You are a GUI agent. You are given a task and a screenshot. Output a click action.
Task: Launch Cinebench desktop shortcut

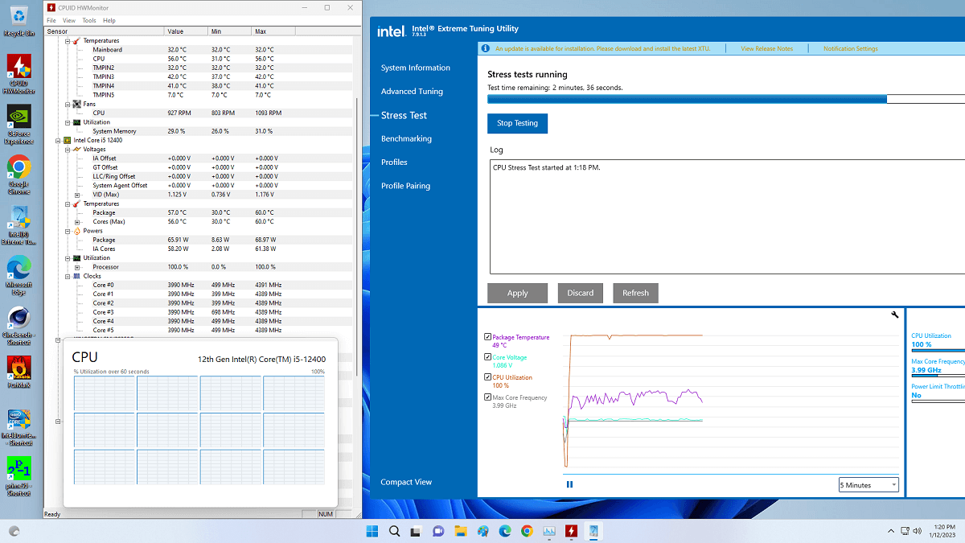19,326
